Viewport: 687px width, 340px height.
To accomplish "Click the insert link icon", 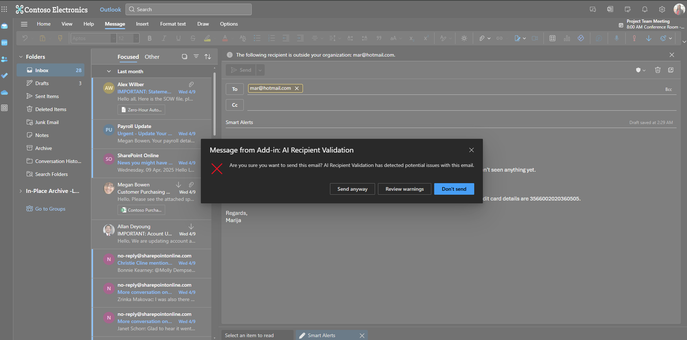I will [499, 38].
